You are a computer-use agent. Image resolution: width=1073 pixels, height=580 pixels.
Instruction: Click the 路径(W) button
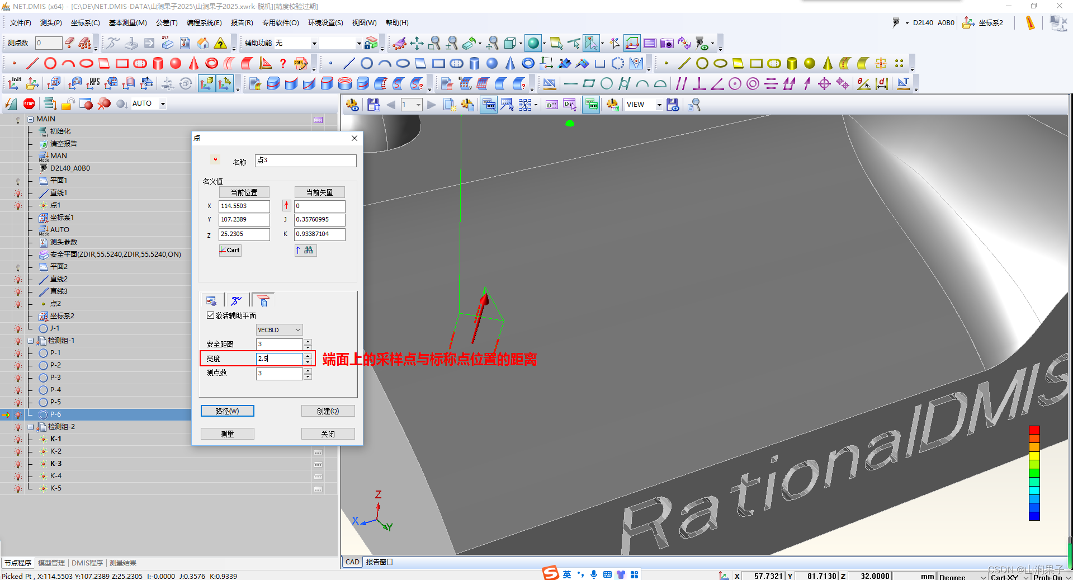point(227,411)
